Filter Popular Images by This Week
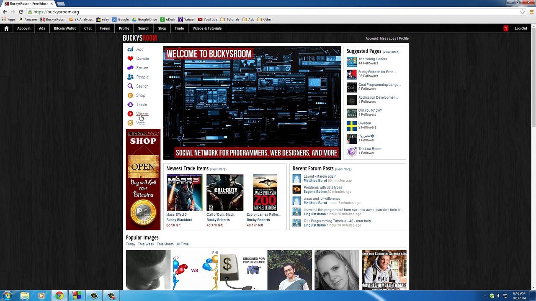 (146, 244)
